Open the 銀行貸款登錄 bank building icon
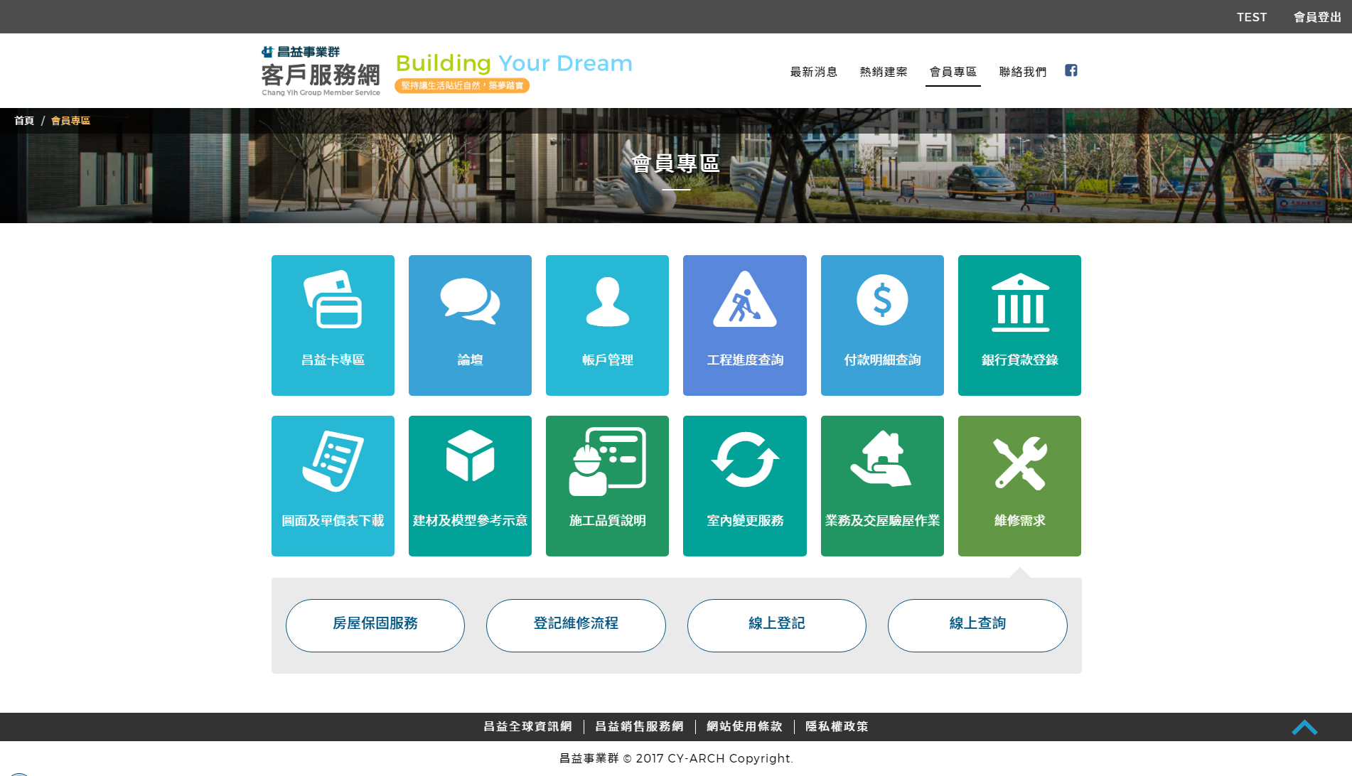Image resolution: width=1352 pixels, height=776 pixels. click(1020, 302)
